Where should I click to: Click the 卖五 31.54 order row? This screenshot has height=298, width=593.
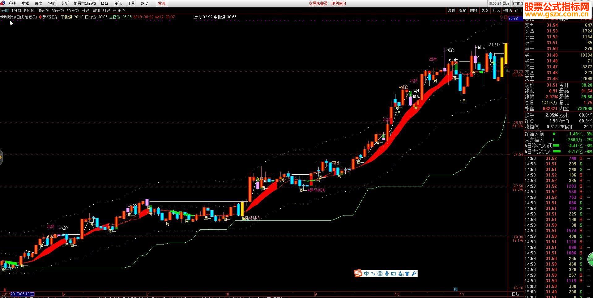pyautogui.click(x=558, y=25)
